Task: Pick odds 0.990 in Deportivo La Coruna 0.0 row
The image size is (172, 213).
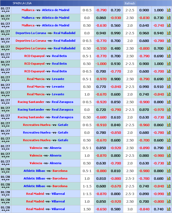Action: pyautogui.click(x=116, y=33)
